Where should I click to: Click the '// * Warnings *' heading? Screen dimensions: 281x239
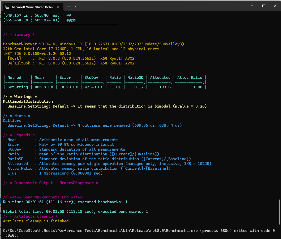point(20,97)
